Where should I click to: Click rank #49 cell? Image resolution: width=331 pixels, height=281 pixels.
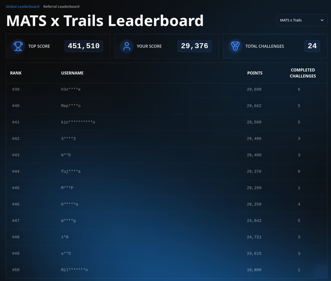pyautogui.click(x=16, y=253)
